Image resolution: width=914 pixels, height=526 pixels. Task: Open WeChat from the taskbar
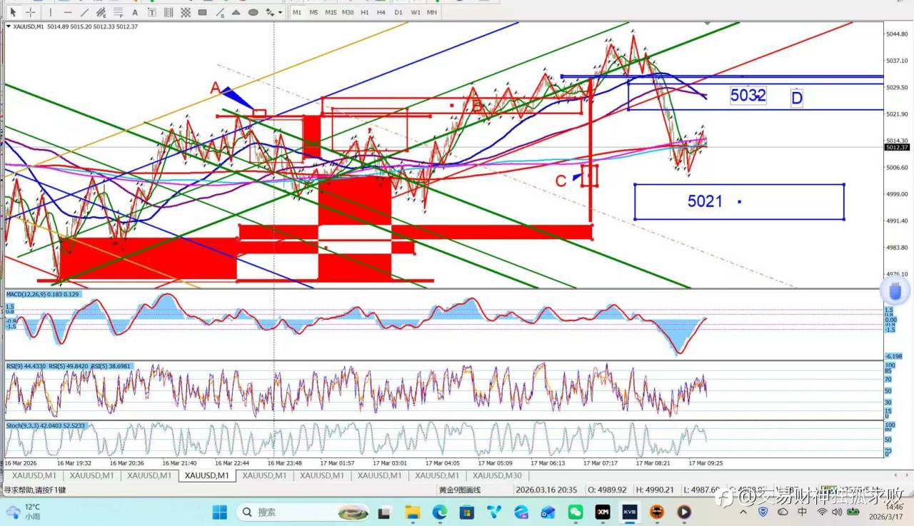(576, 512)
